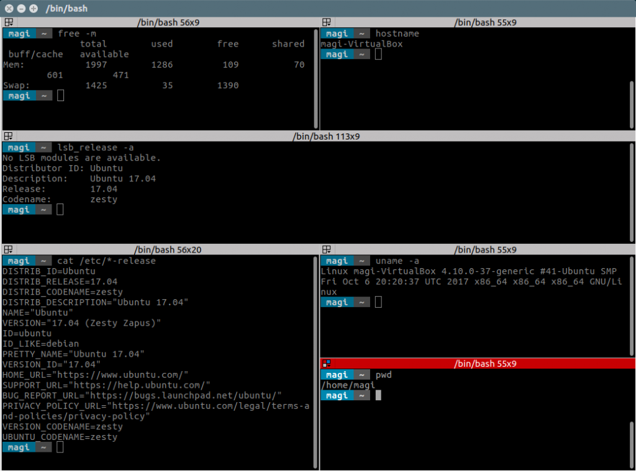Open grouping menu icon of hostname pane
Image resolution: width=636 pixels, height=471 pixels.
327,22
